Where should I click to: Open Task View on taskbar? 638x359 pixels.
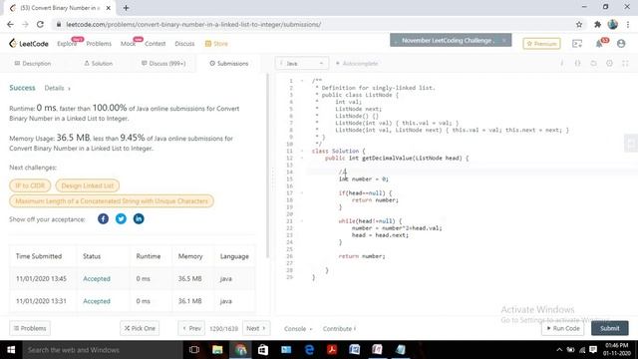[x=194, y=350]
